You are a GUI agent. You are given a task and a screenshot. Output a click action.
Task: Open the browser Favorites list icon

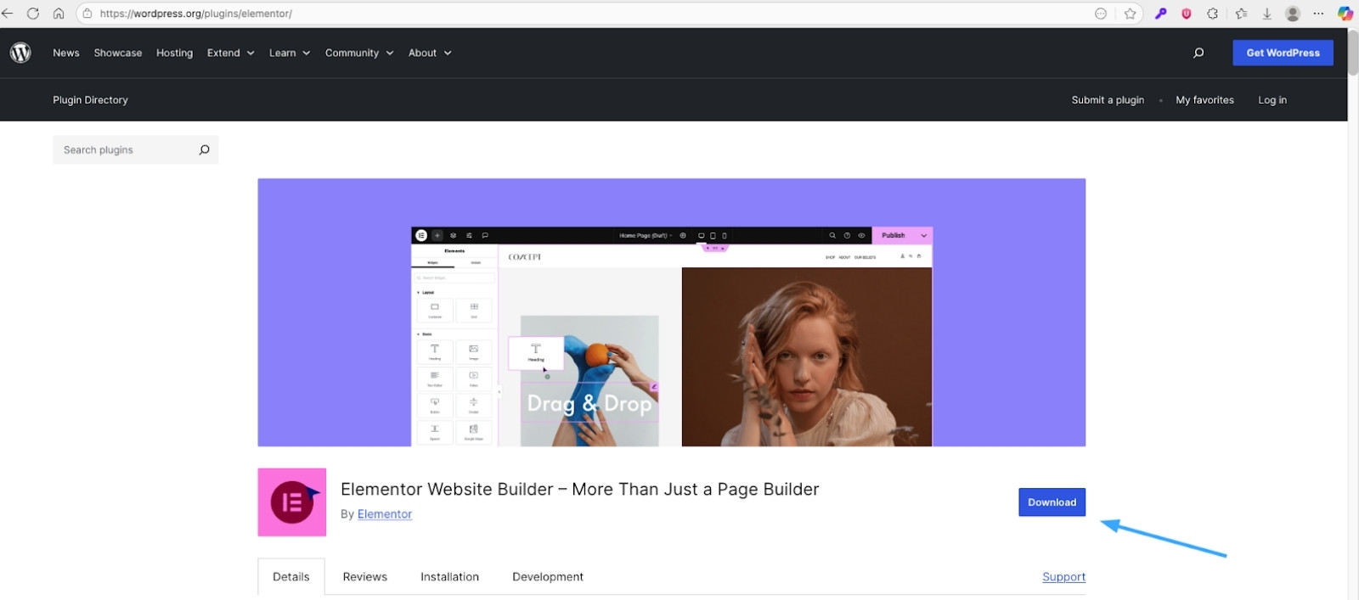point(1241,14)
